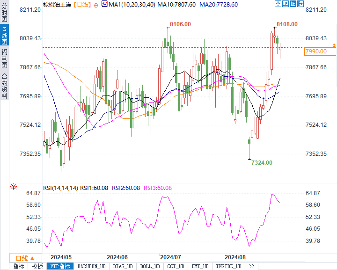Image resolution: width=337 pixels, height=270 pixels.
Task: Click the 模板 tab at bottom
Action: coord(37,266)
